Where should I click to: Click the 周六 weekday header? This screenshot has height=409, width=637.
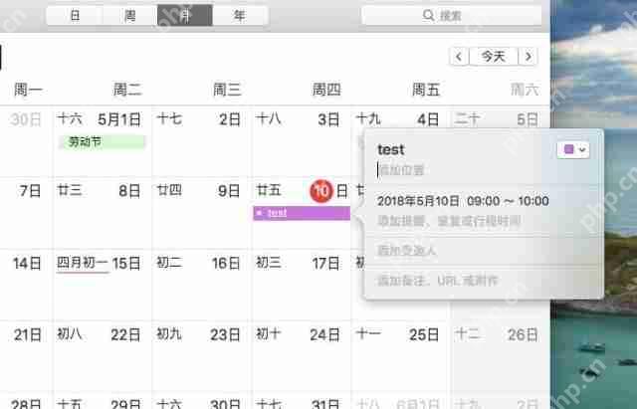coord(525,90)
